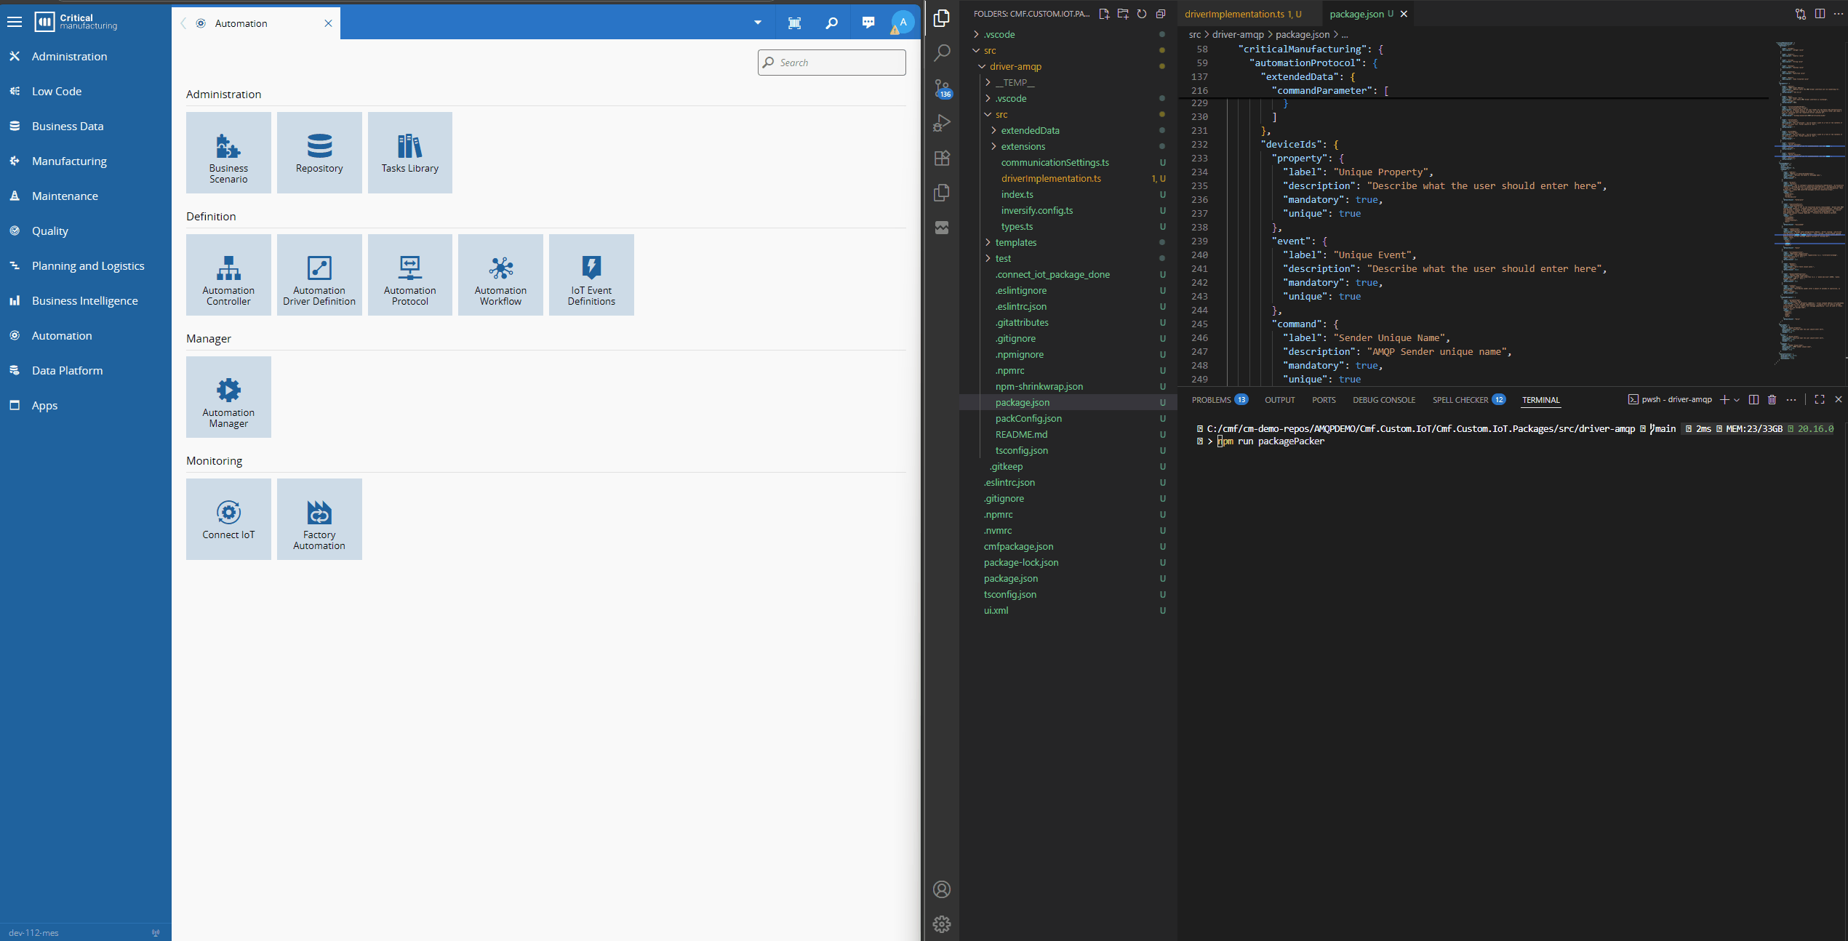Open README.md in the file explorer
The width and height of the screenshot is (1848, 941).
coord(1021,434)
